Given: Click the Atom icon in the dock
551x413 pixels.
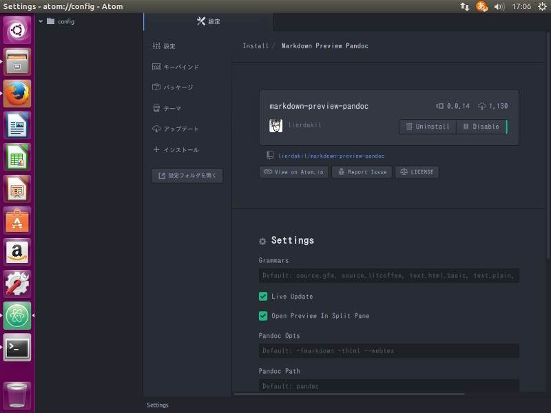Looking at the screenshot, I should tap(17, 315).
